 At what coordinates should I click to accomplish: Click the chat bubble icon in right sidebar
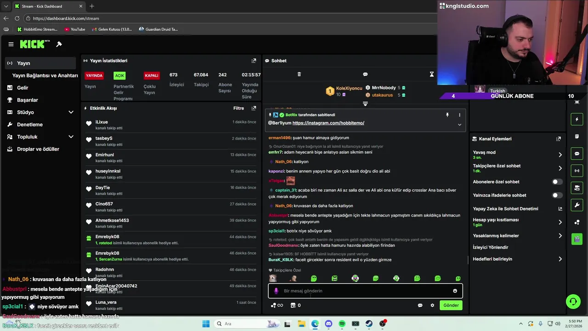coord(577,154)
